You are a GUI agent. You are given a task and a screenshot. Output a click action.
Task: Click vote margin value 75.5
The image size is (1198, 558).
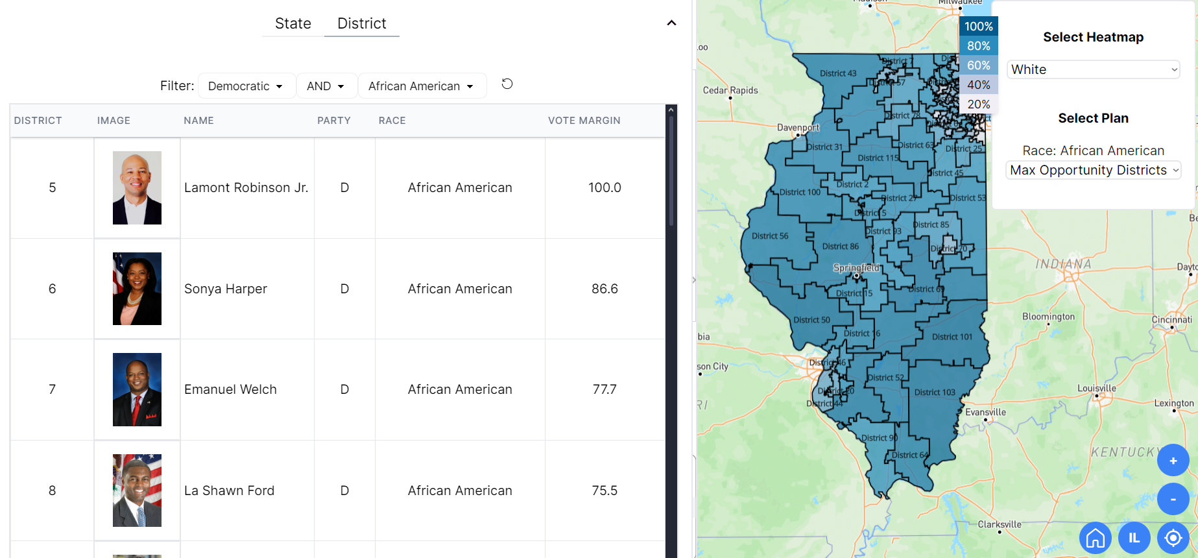(x=605, y=491)
